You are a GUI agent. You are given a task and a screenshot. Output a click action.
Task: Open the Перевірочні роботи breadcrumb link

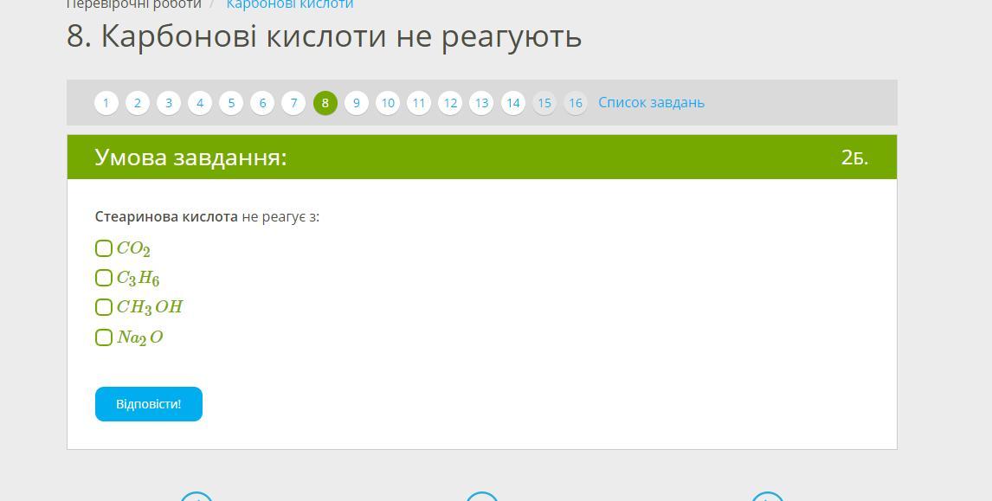pos(134,4)
